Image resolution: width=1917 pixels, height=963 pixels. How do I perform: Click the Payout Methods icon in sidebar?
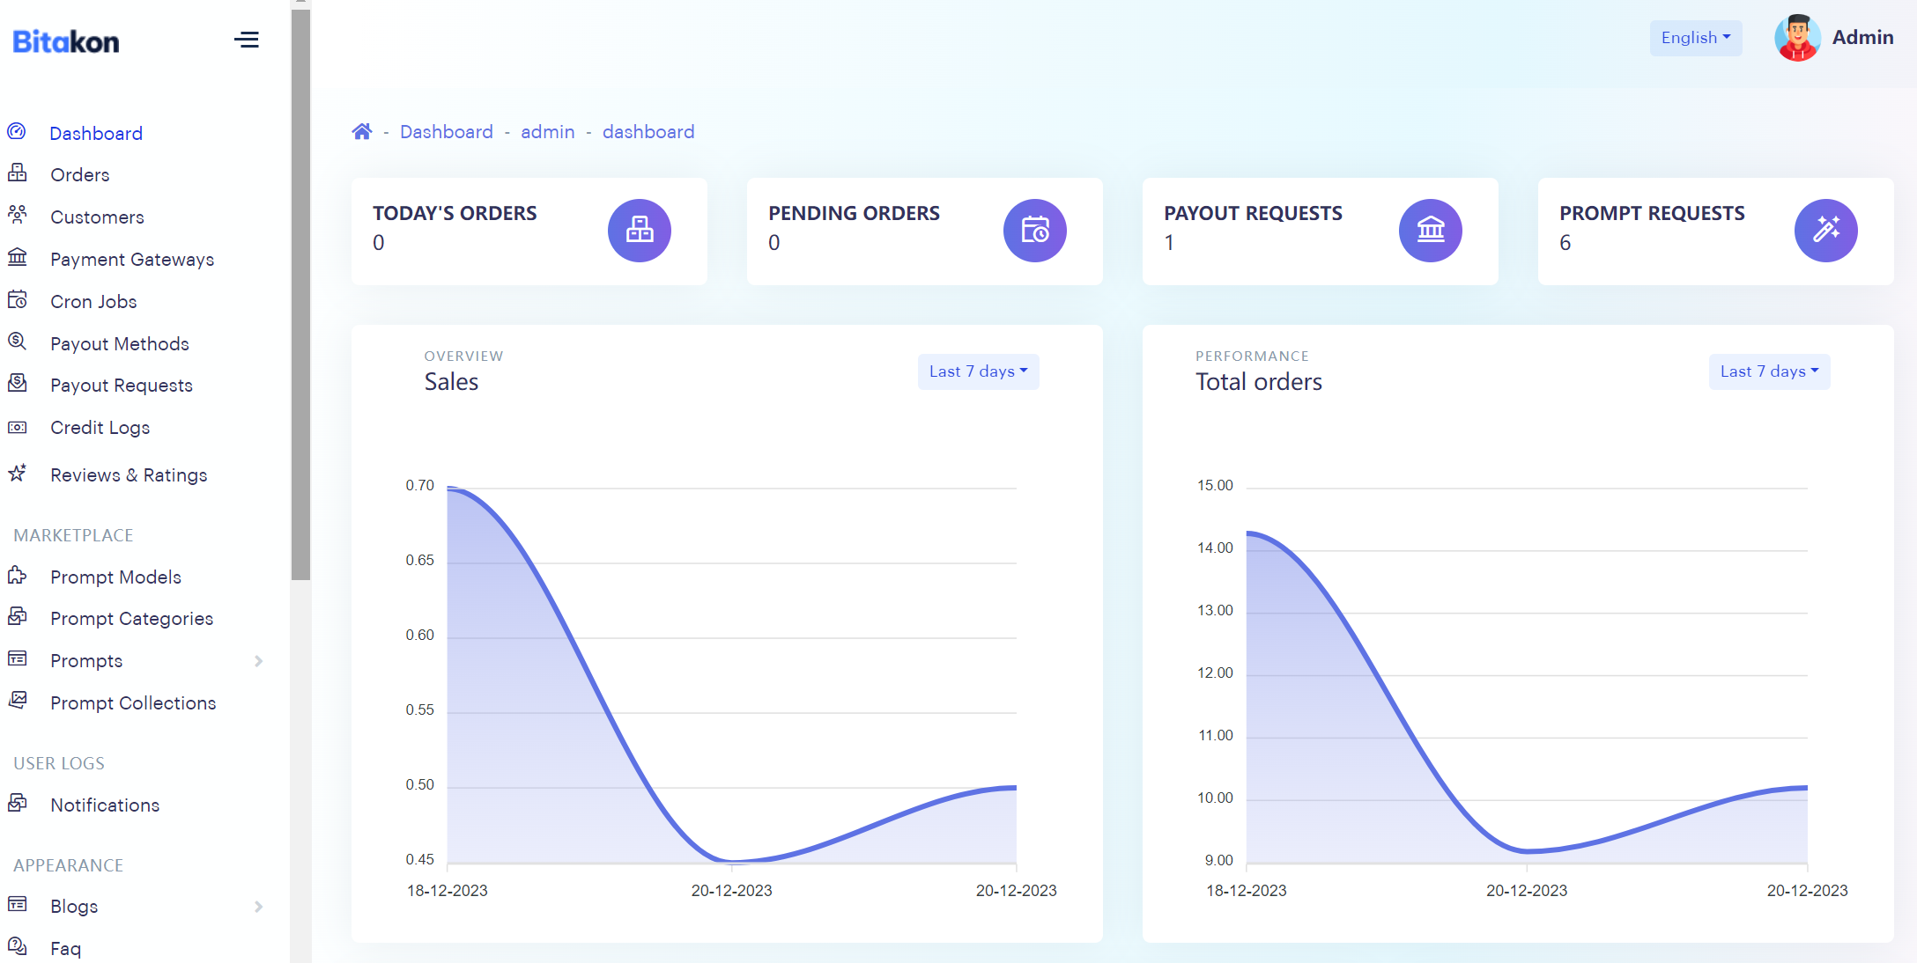17,342
